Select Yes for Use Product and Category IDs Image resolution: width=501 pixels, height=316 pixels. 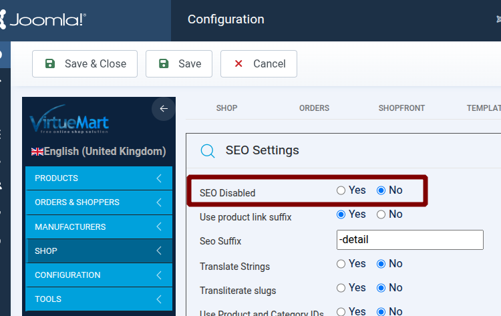(x=341, y=311)
